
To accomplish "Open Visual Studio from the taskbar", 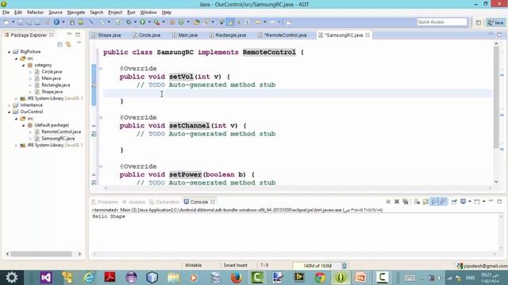I will (46, 278).
